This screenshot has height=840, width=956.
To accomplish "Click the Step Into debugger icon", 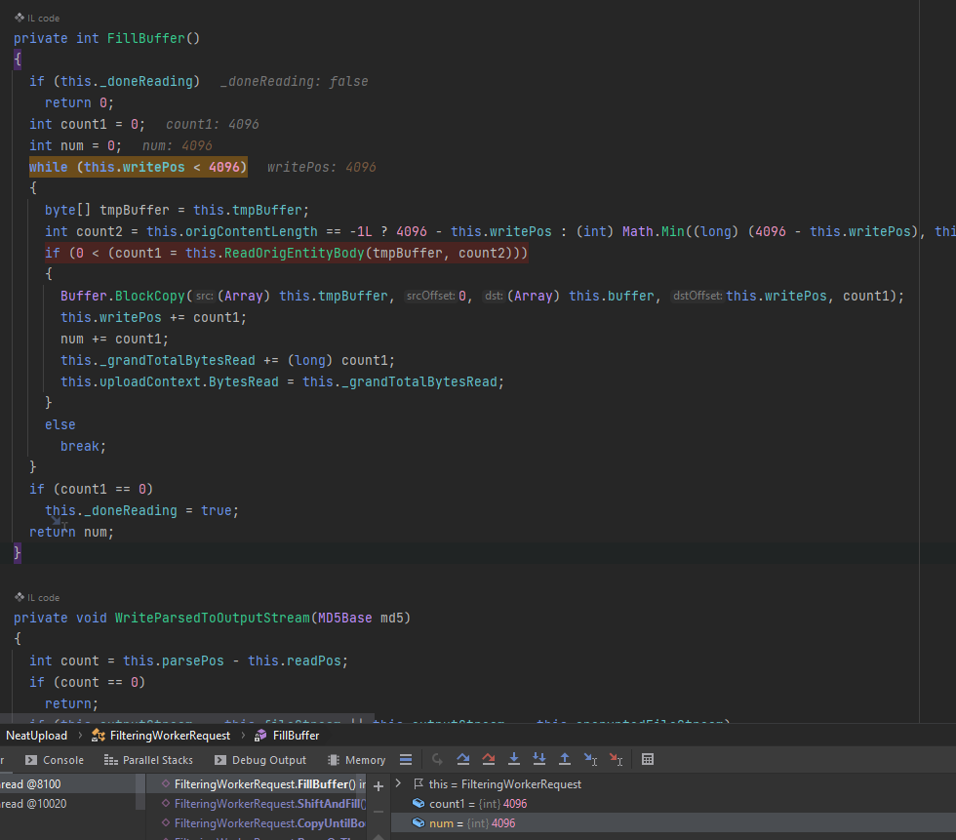I will pos(514,759).
